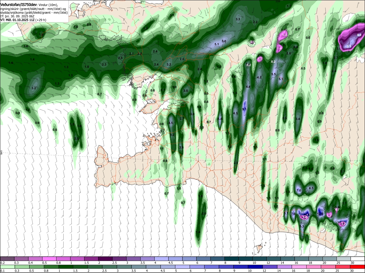
Task: Click the 4.2 precipitation value on the map
Action: click(x=259, y=77)
